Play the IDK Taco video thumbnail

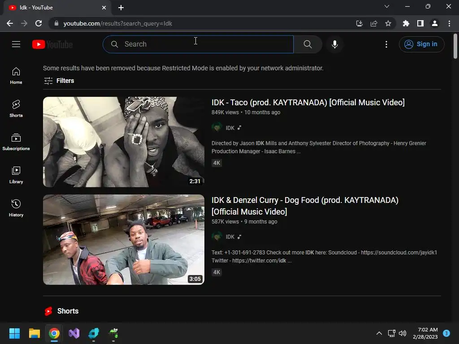(124, 142)
